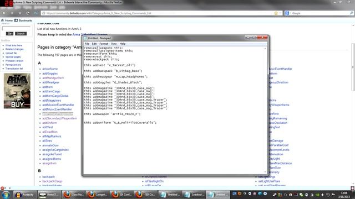Open the addGoggles command link
Screen dimensions: 355x199
coord(50,74)
